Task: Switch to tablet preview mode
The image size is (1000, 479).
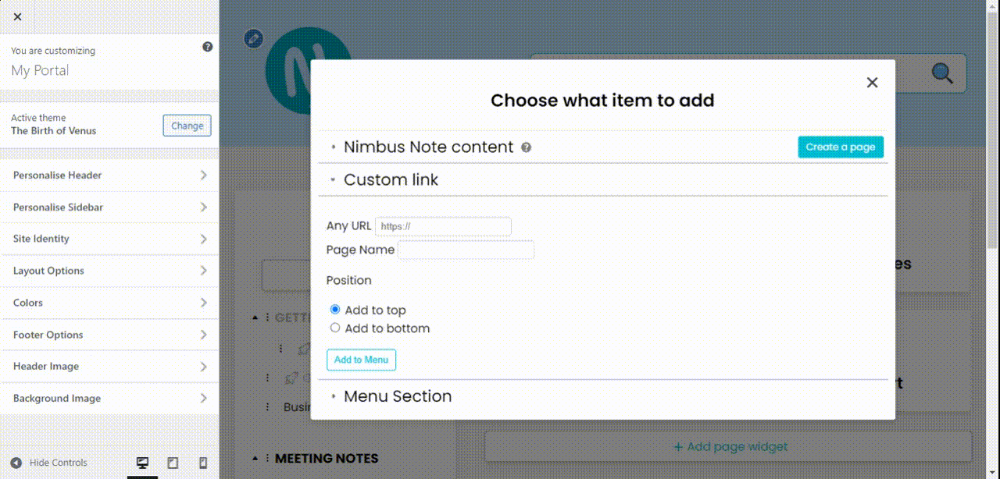Action: [172, 463]
